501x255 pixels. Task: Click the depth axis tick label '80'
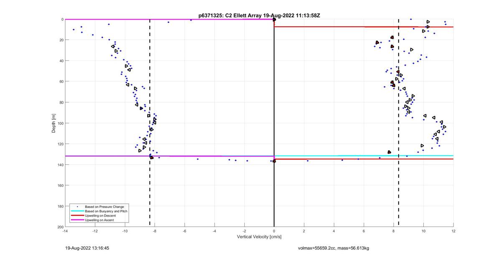pos(61,102)
